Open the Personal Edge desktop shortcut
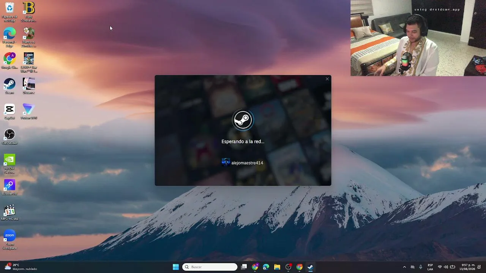This screenshot has height=273, width=486. (x=9, y=38)
